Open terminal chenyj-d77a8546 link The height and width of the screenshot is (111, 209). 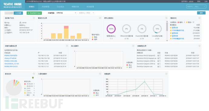click(10, 58)
